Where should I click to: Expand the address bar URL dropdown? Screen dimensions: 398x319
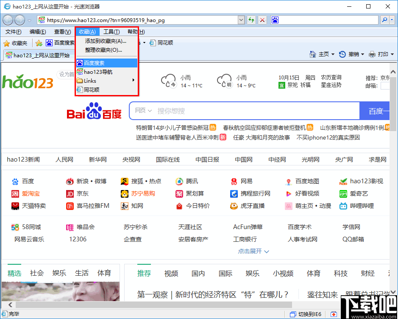tap(241, 20)
